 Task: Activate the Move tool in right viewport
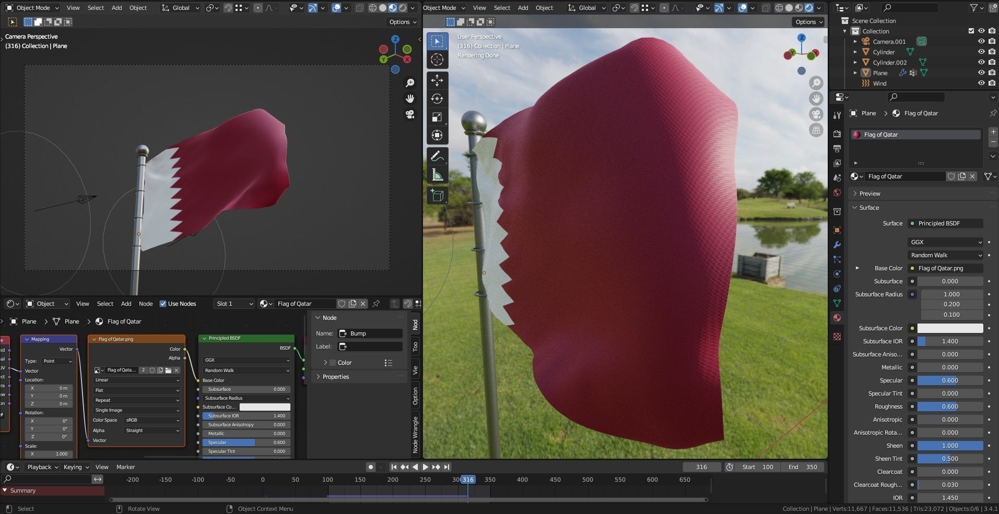pos(437,80)
